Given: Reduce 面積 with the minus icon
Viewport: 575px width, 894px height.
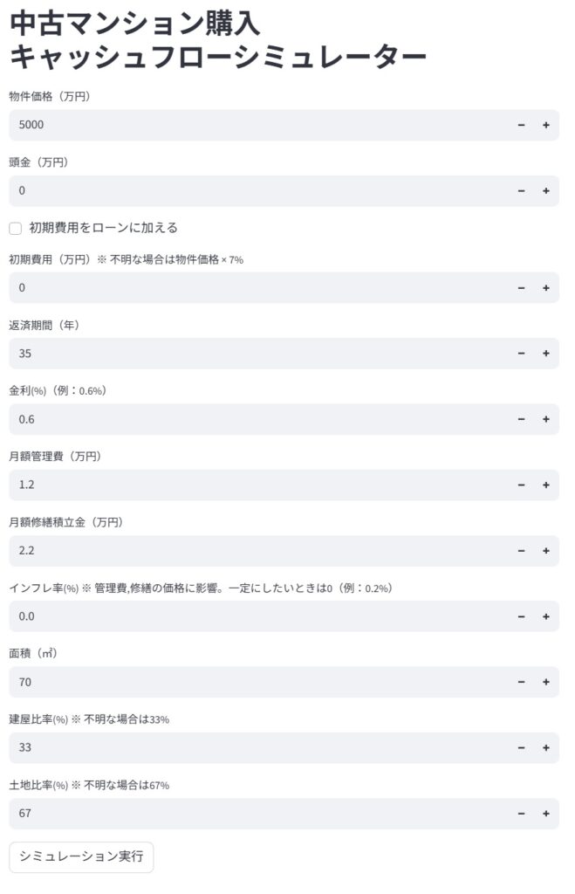Looking at the screenshot, I should coord(521,682).
